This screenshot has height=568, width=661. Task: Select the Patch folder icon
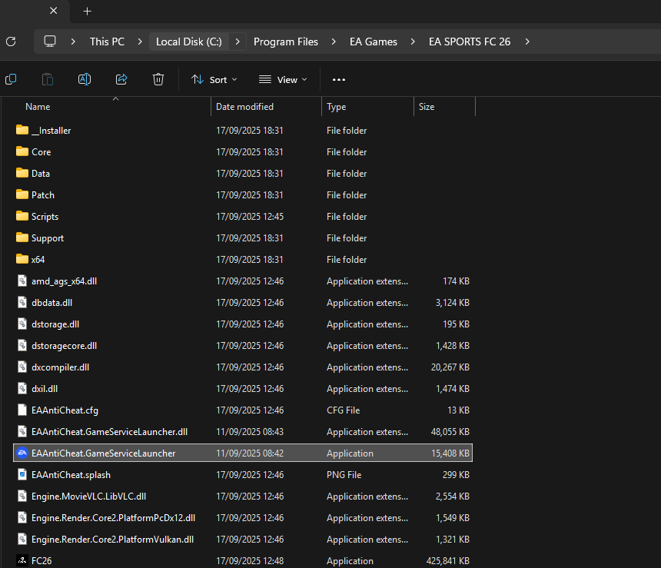click(x=22, y=194)
